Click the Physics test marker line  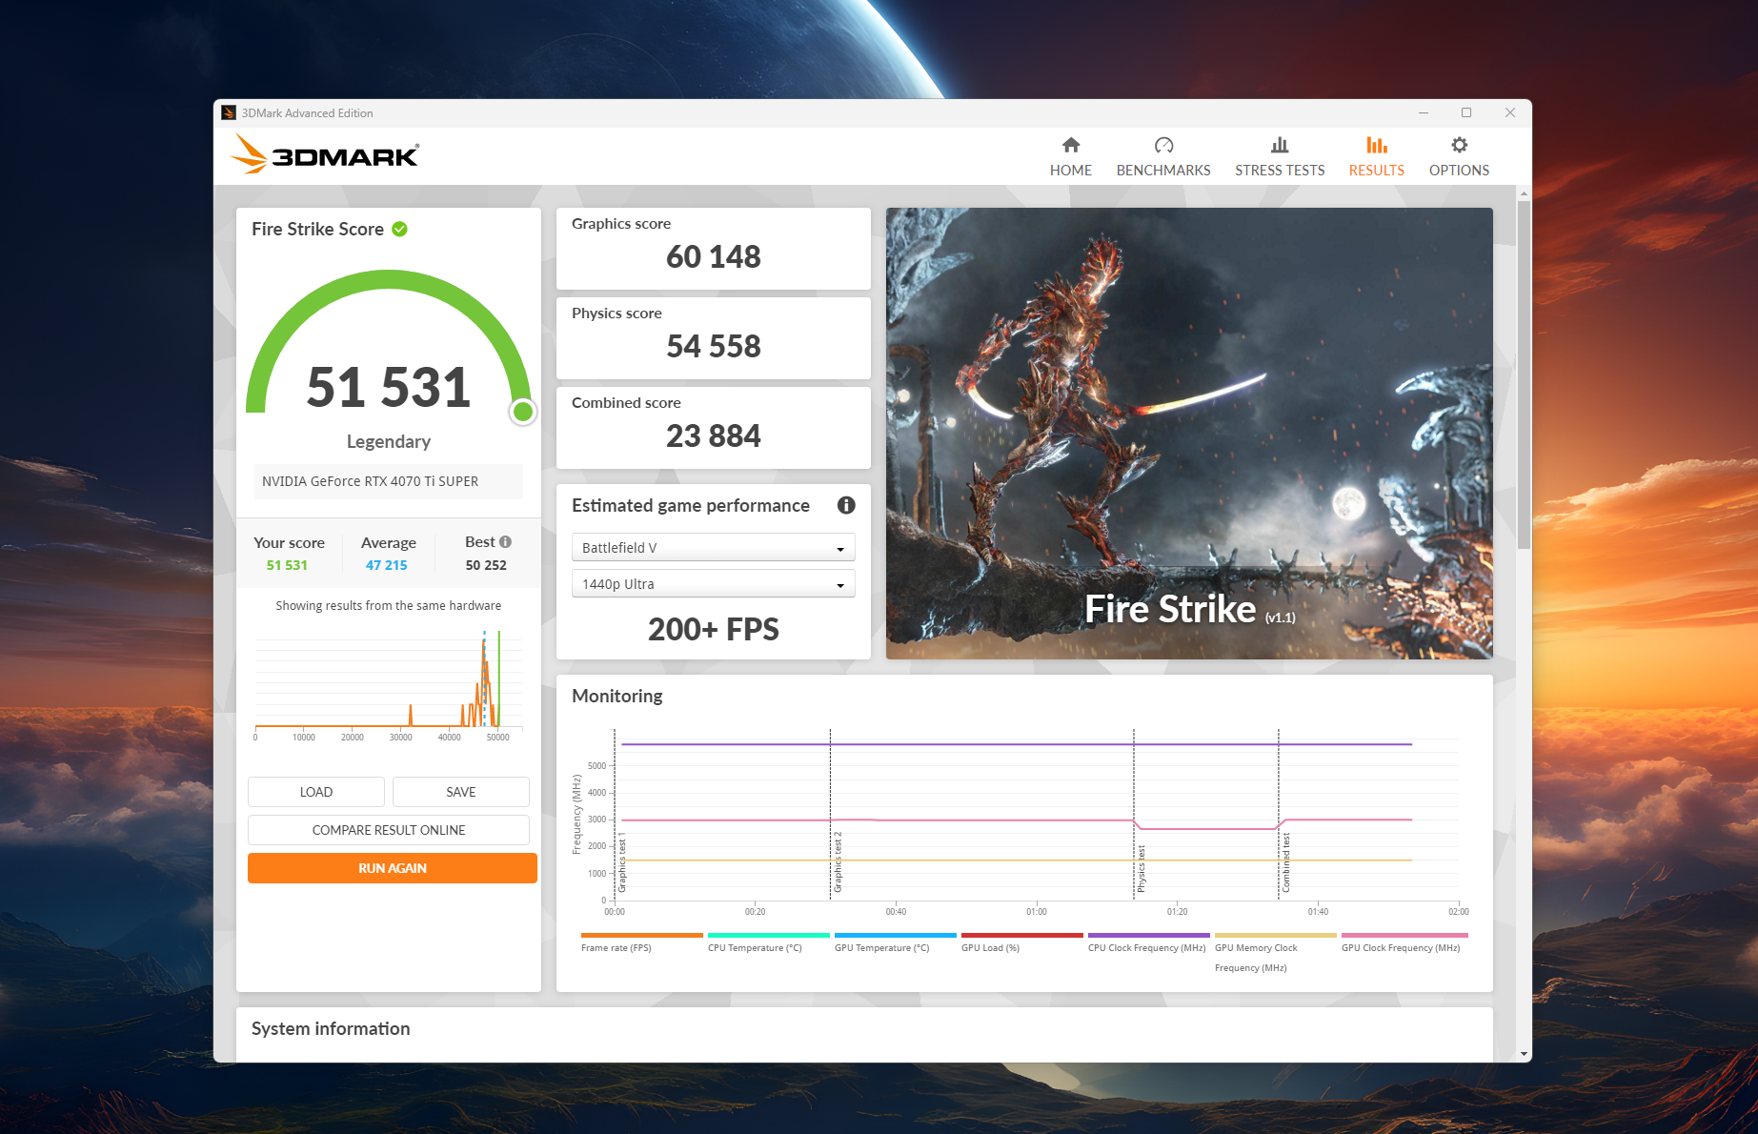coord(1134,815)
